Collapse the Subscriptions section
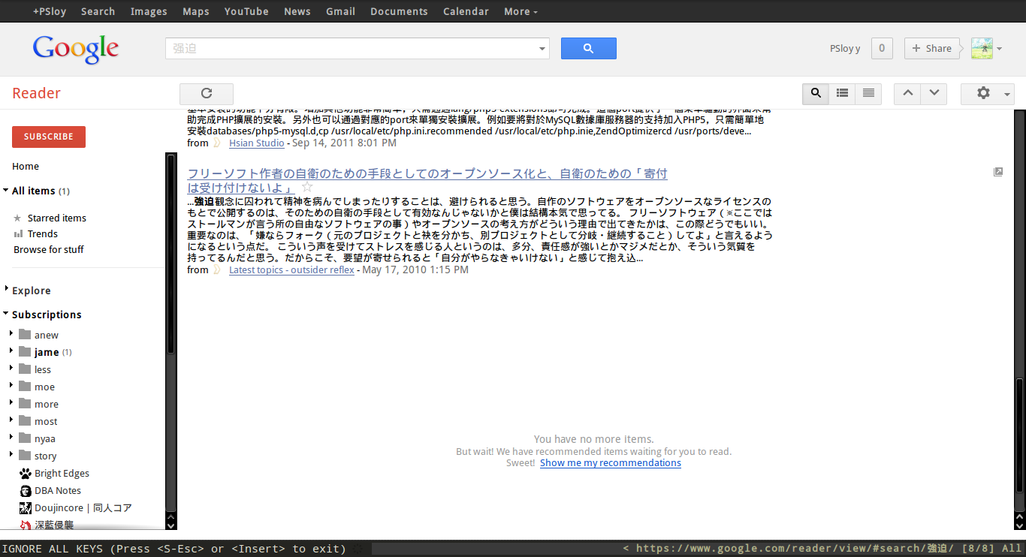Screen dimensions: 1026x557 pos(6,315)
